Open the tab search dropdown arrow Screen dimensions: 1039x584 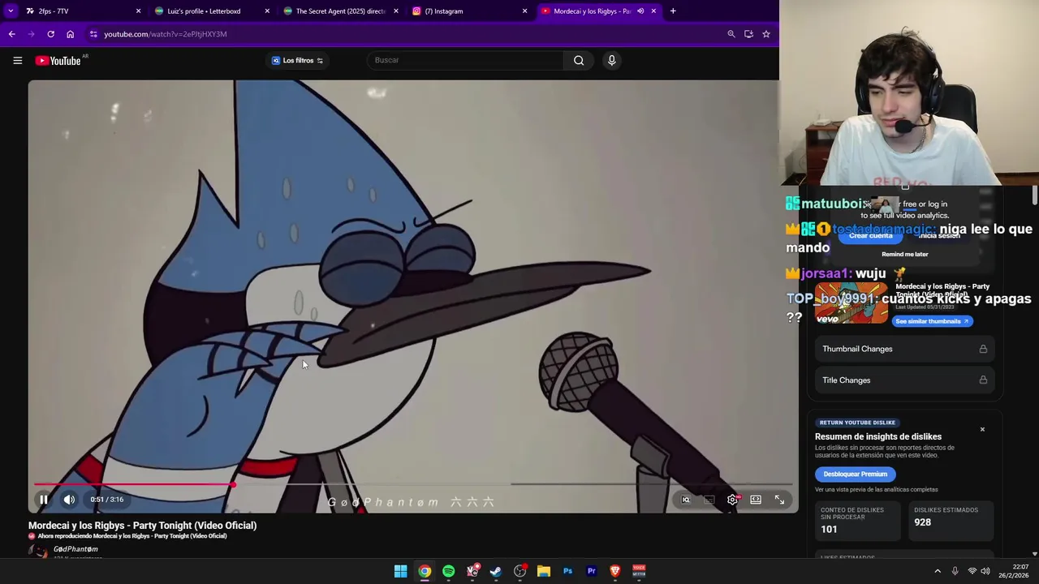(11, 11)
